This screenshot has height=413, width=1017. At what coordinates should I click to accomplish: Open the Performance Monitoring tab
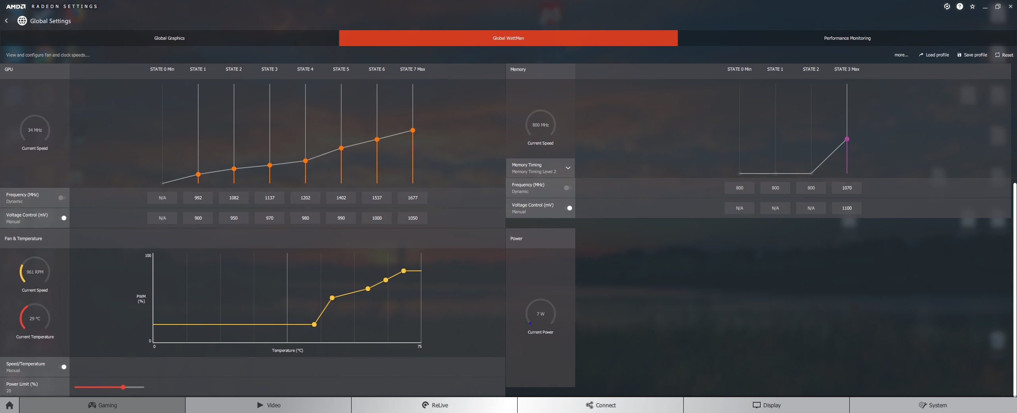[847, 38]
